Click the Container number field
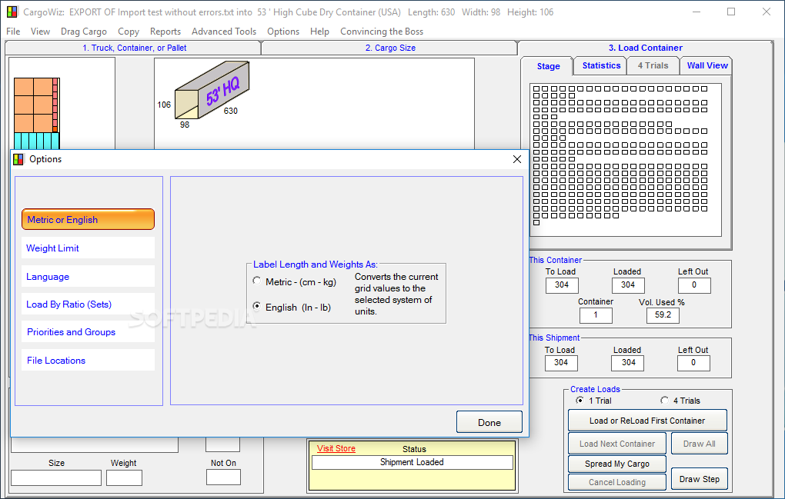Viewport: 785px width, 499px height. coord(595,315)
